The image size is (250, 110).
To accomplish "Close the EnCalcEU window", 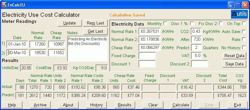I will pos(245,5).
